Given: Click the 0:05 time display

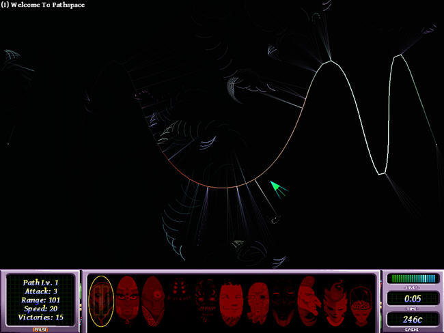Looking at the screenshot, I should 411,298.
